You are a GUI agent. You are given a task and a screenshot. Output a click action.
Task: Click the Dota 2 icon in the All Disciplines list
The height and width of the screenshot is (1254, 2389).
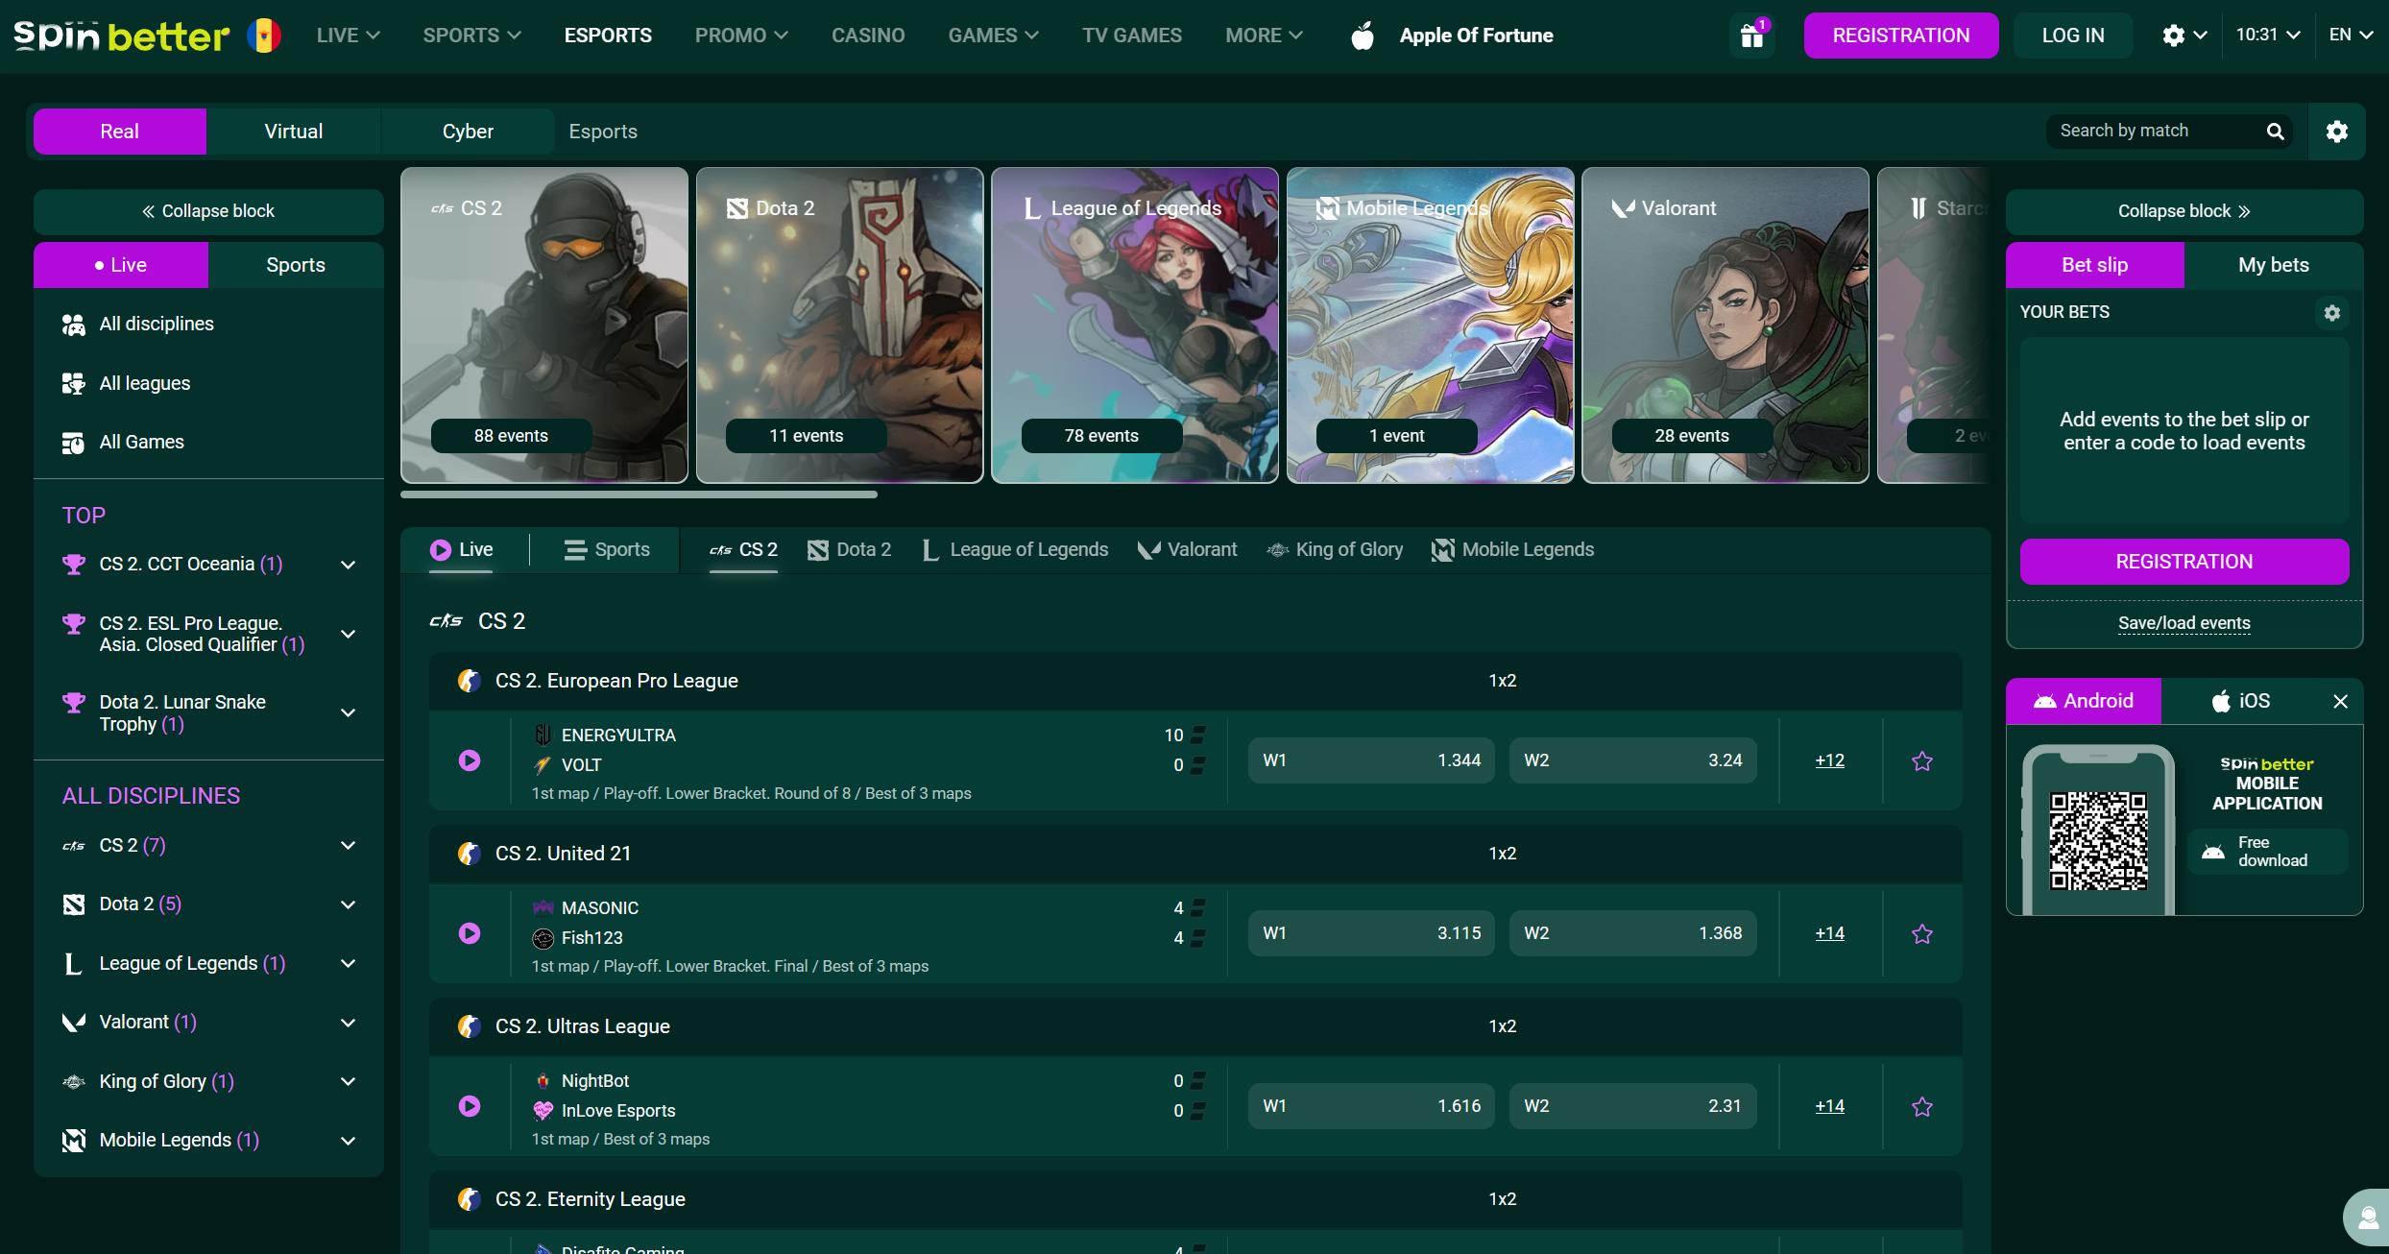(73, 904)
